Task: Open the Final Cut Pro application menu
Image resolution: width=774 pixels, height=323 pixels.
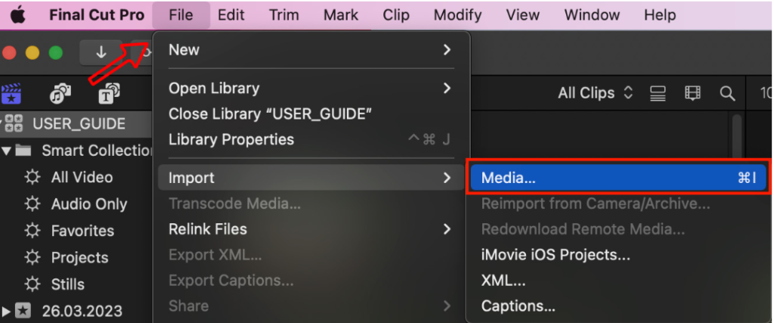Action: pyautogui.click(x=97, y=15)
